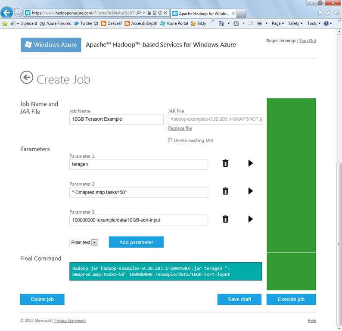Screen dimensions: 342x331
Task: Select the Apache Hadoop for Windows browser tab
Action: click(x=203, y=13)
